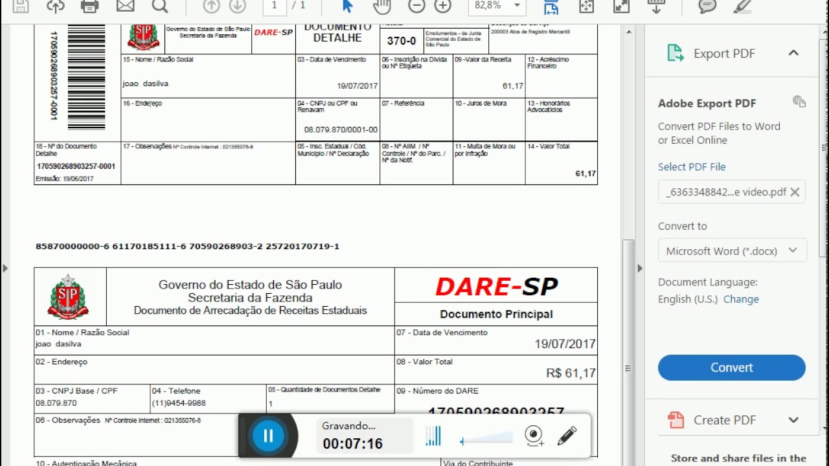This screenshot has width=829, height=466.
Task: Click the selected file name field
Action: click(732, 192)
